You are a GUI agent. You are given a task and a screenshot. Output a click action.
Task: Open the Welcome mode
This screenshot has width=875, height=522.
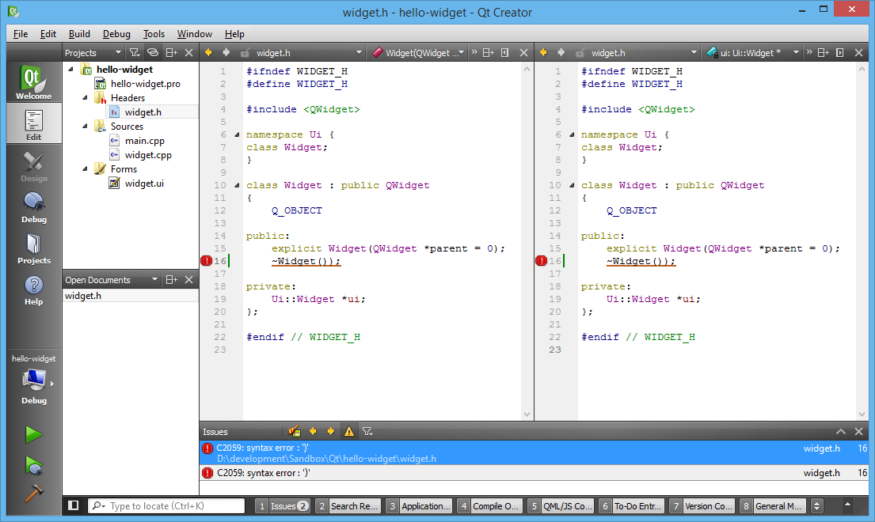tap(33, 82)
